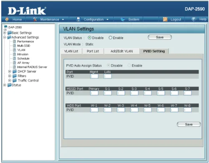This screenshot has height=163, width=209.
Task: Click the AP Array page icon
Action: click(x=14, y=63)
